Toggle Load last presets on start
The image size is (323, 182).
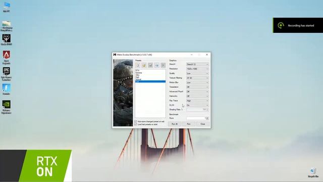pyautogui.click(x=136, y=124)
